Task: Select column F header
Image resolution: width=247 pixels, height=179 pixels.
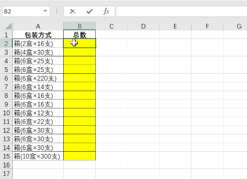Action: point(207,26)
